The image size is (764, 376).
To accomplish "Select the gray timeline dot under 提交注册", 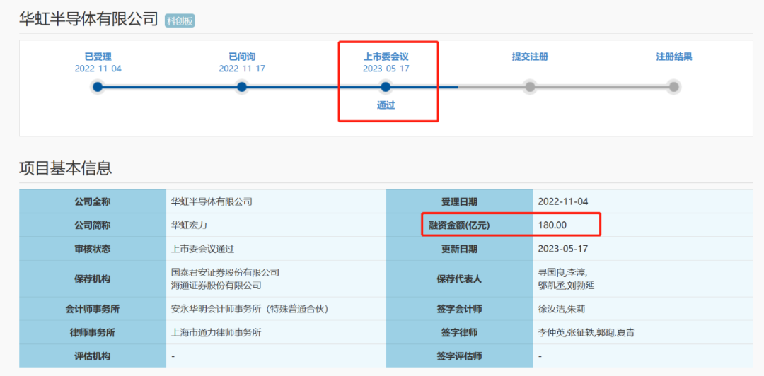I will (x=530, y=87).
